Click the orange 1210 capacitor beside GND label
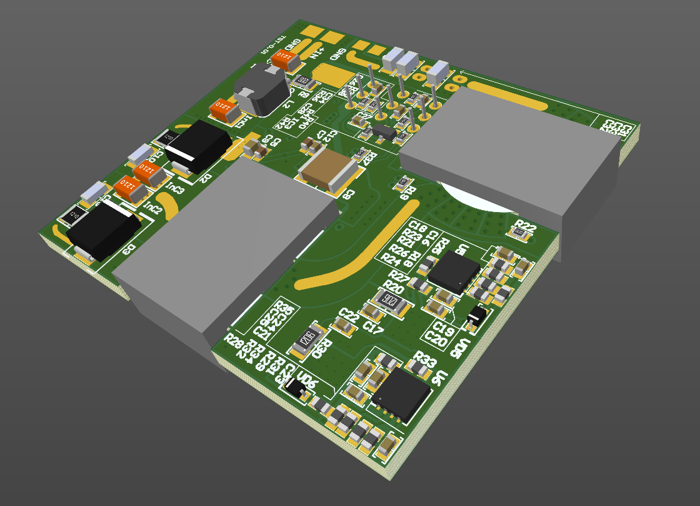700x506 pixels. (286, 61)
